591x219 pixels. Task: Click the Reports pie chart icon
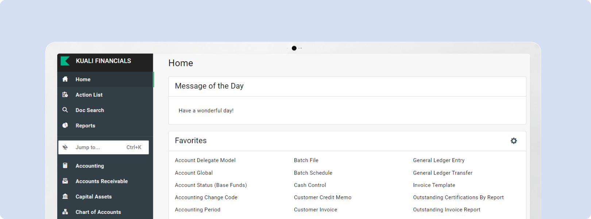coord(65,125)
